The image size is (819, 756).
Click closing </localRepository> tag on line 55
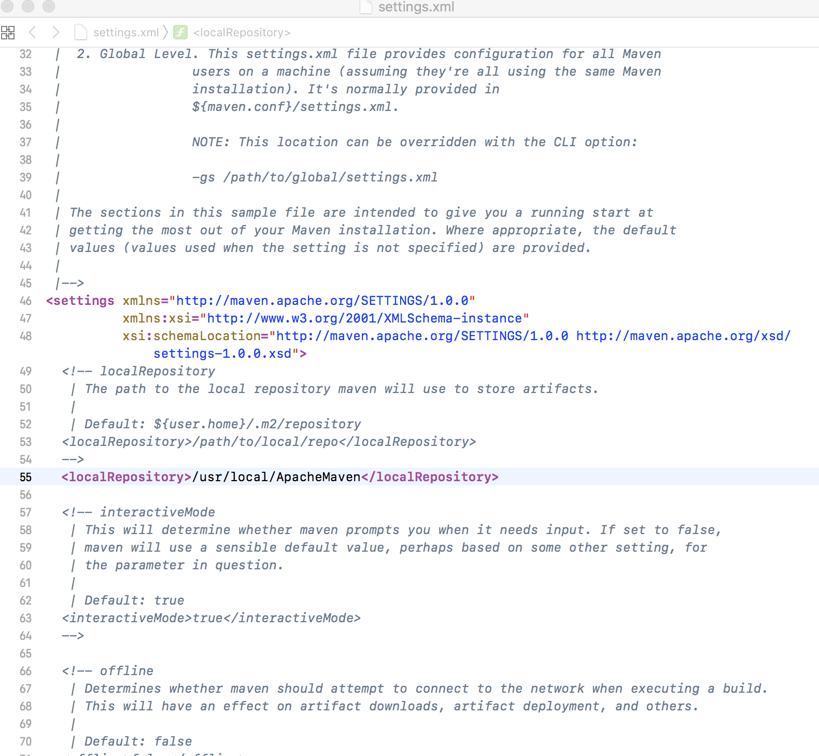click(430, 477)
